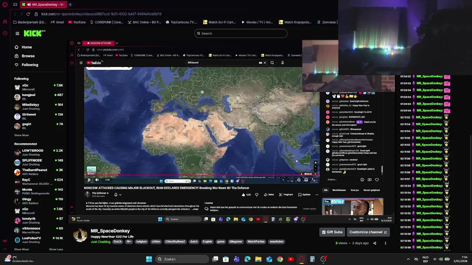Mute the embedded stream volume
This screenshot has width=472, height=265.
[97, 180]
